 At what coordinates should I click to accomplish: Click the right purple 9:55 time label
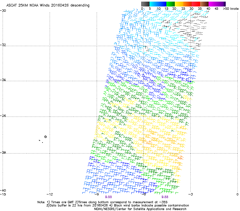pyautogui.click(x=165, y=197)
